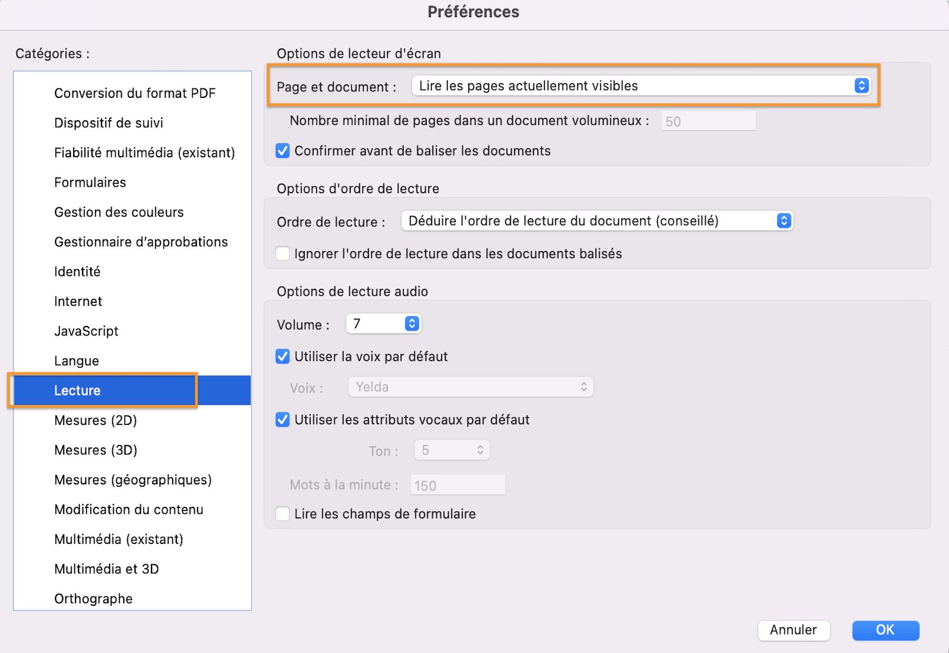
Task: Open the Gestion des couleurs settings
Action: (118, 212)
